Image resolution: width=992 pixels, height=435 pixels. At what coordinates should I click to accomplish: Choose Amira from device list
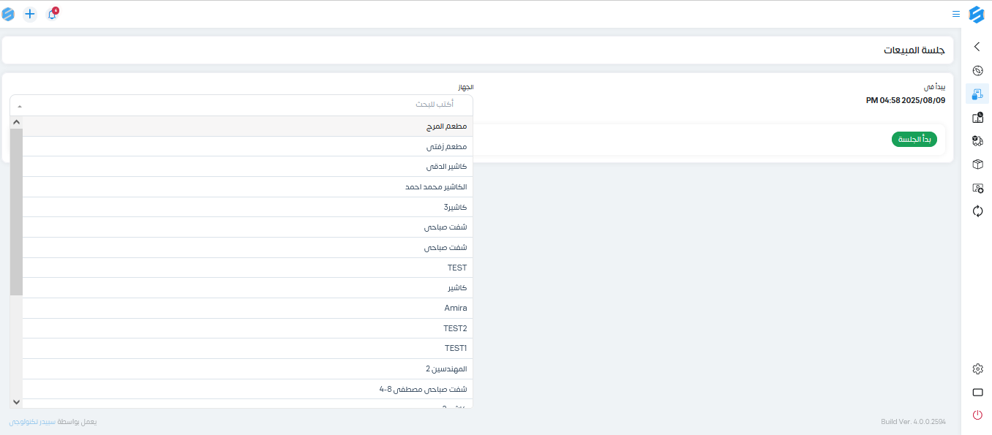pyautogui.click(x=248, y=308)
